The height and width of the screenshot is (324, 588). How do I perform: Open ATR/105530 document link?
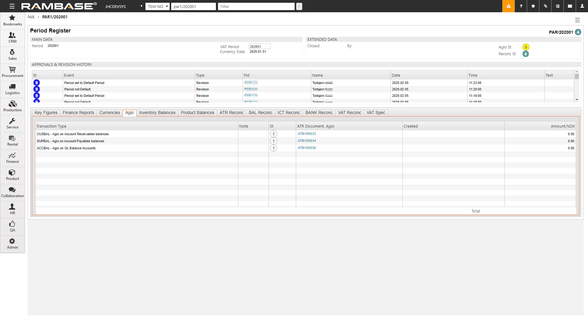307,148
